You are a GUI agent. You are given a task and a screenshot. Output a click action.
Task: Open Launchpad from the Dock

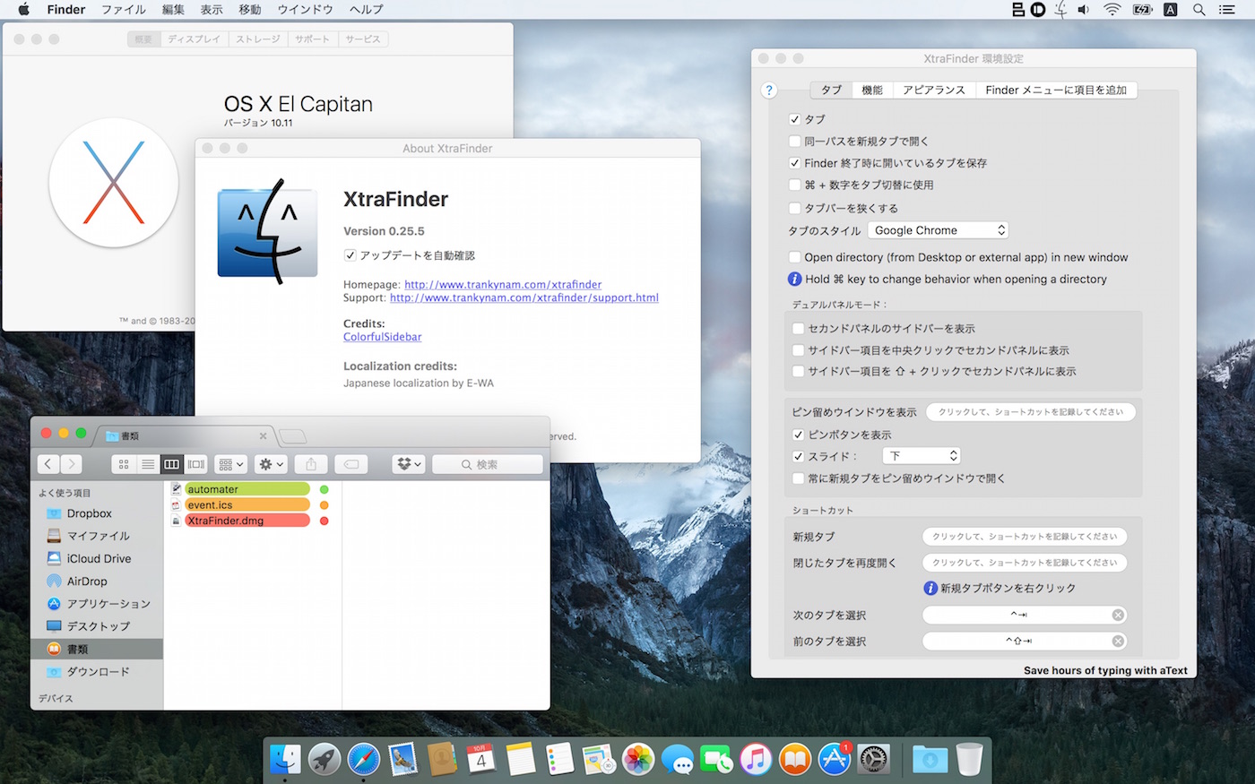pos(325,760)
